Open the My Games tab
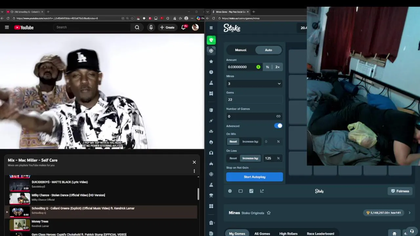 (237, 234)
